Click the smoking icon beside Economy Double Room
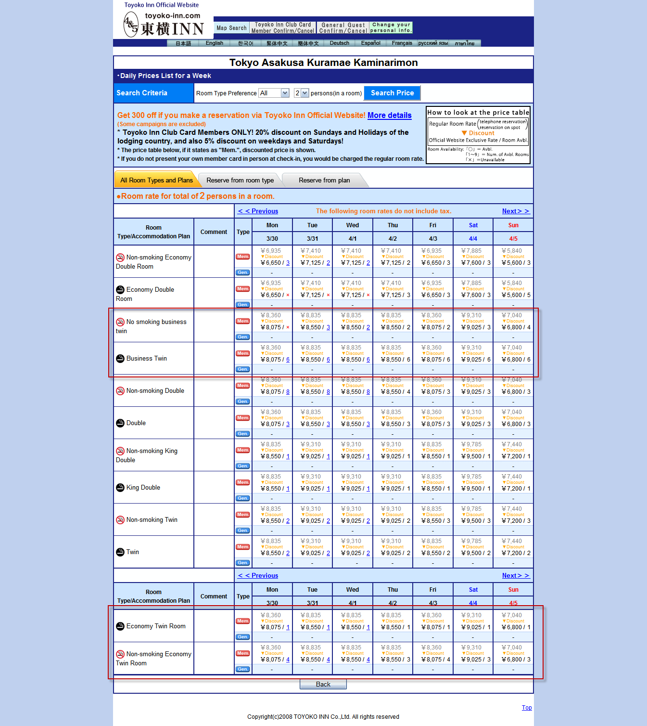 120,290
